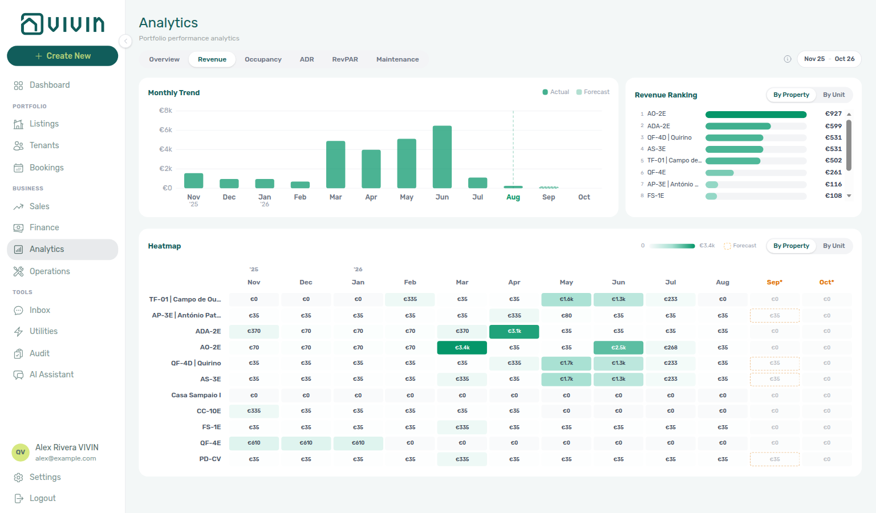Click the info circle icon near date range
The image size is (876, 513).
click(788, 59)
